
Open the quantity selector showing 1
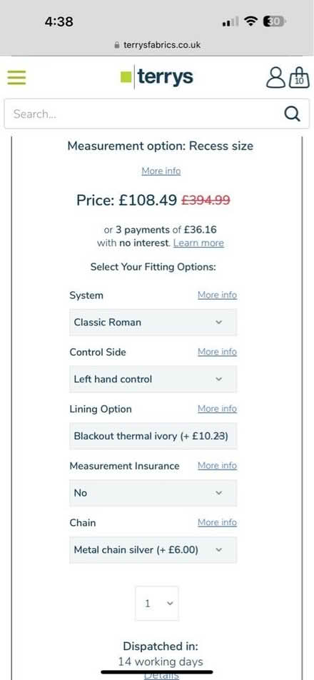pos(156,603)
